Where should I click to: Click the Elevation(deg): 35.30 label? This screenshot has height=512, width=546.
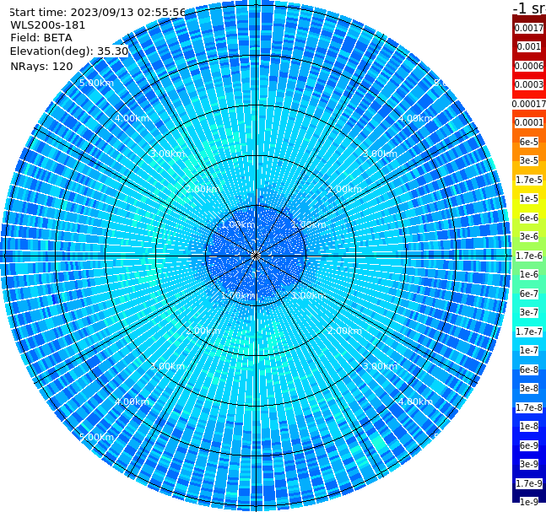[x=69, y=51]
